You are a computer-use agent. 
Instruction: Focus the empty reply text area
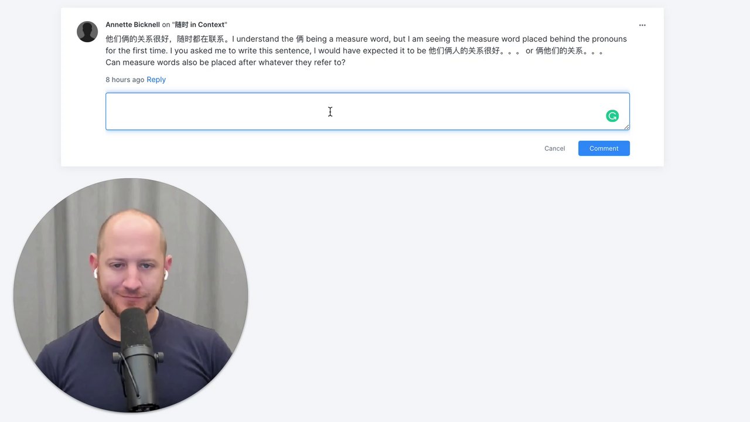click(x=367, y=111)
